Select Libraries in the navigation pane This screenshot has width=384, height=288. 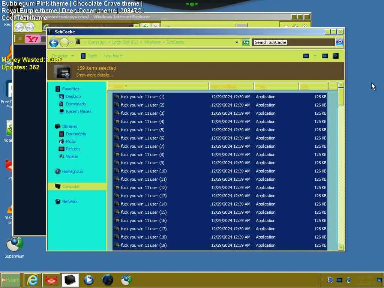coord(69,126)
